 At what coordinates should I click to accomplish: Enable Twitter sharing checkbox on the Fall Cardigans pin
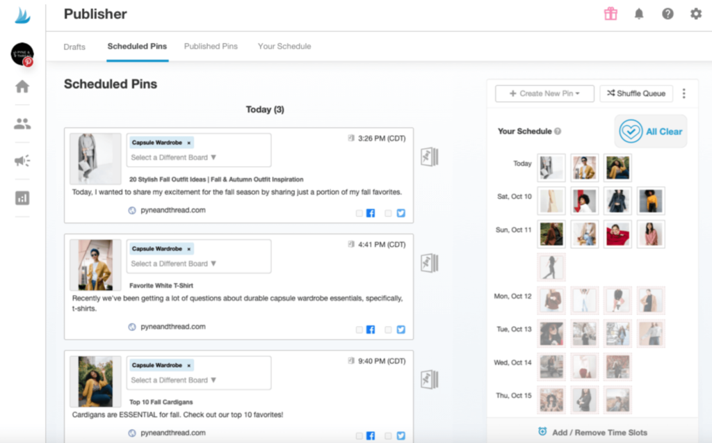[x=388, y=436]
